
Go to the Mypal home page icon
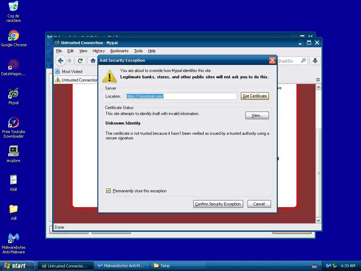[93, 61]
